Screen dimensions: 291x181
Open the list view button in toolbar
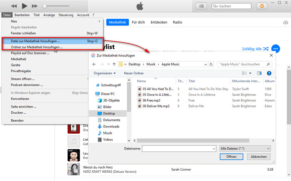(201, 6)
